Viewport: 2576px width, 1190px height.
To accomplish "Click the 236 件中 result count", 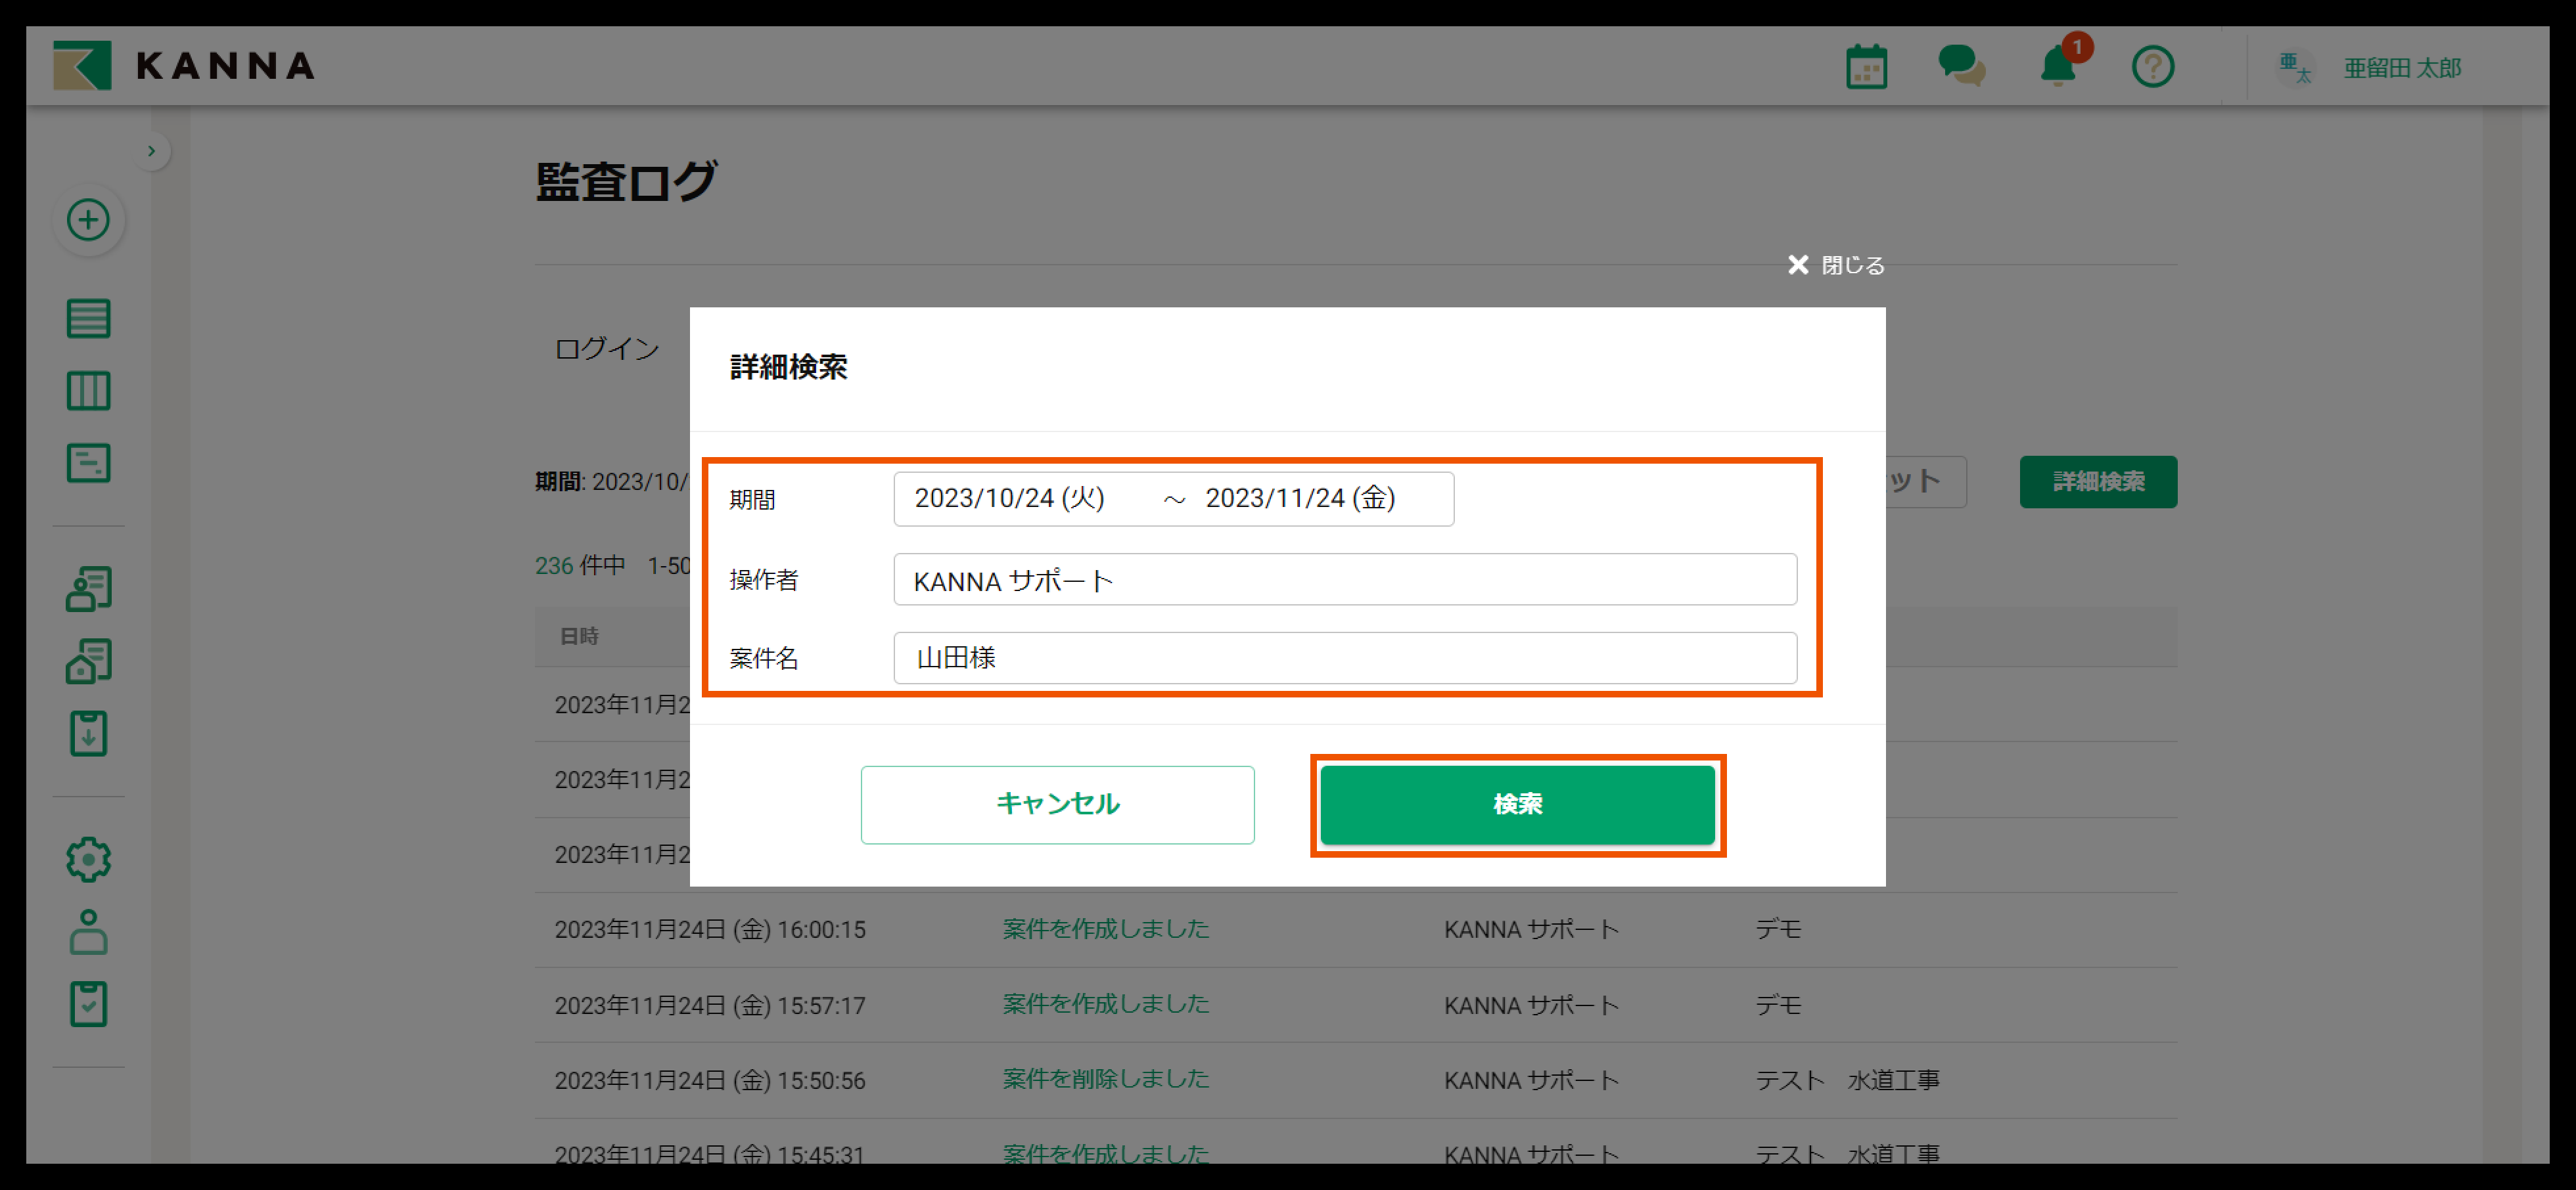I will click(x=580, y=565).
